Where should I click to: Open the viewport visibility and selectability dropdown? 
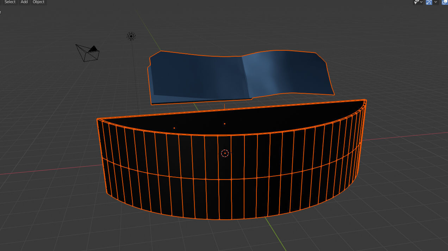click(418, 2)
